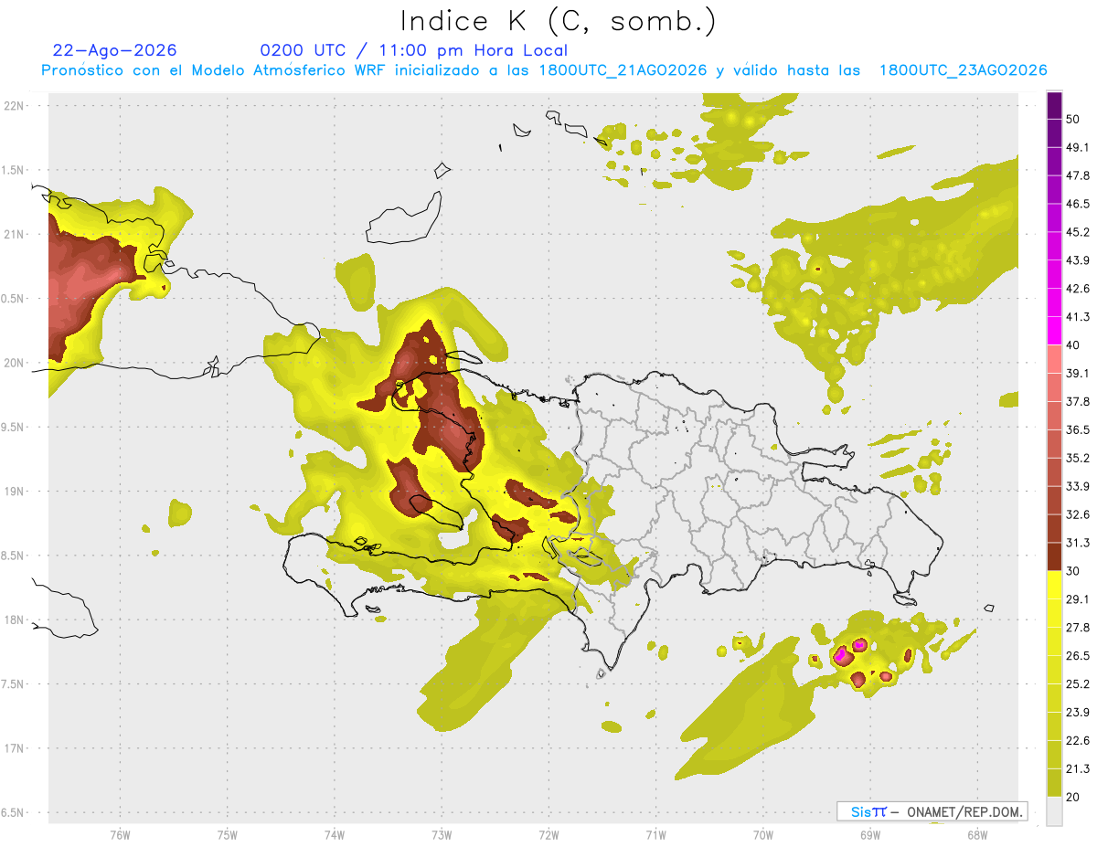Click the color bar label '21.3'
The image size is (1097, 847).
click(x=1078, y=769)
